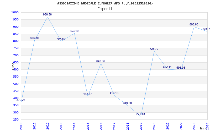The width and height of the screenshot is (210, 131).
Task: Click x-axis year 2012
Action: (x=48, y=126)
